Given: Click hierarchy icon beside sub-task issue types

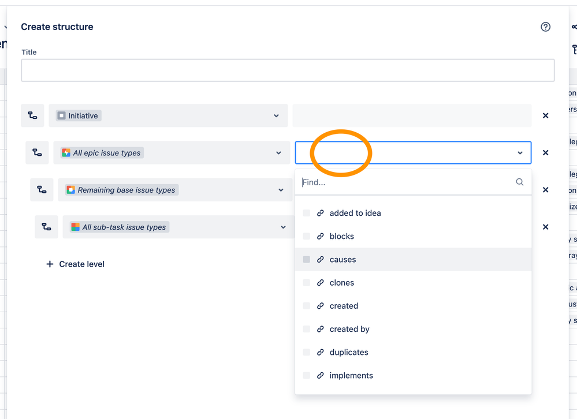Looking at the screenshot, I should [46, 227].
